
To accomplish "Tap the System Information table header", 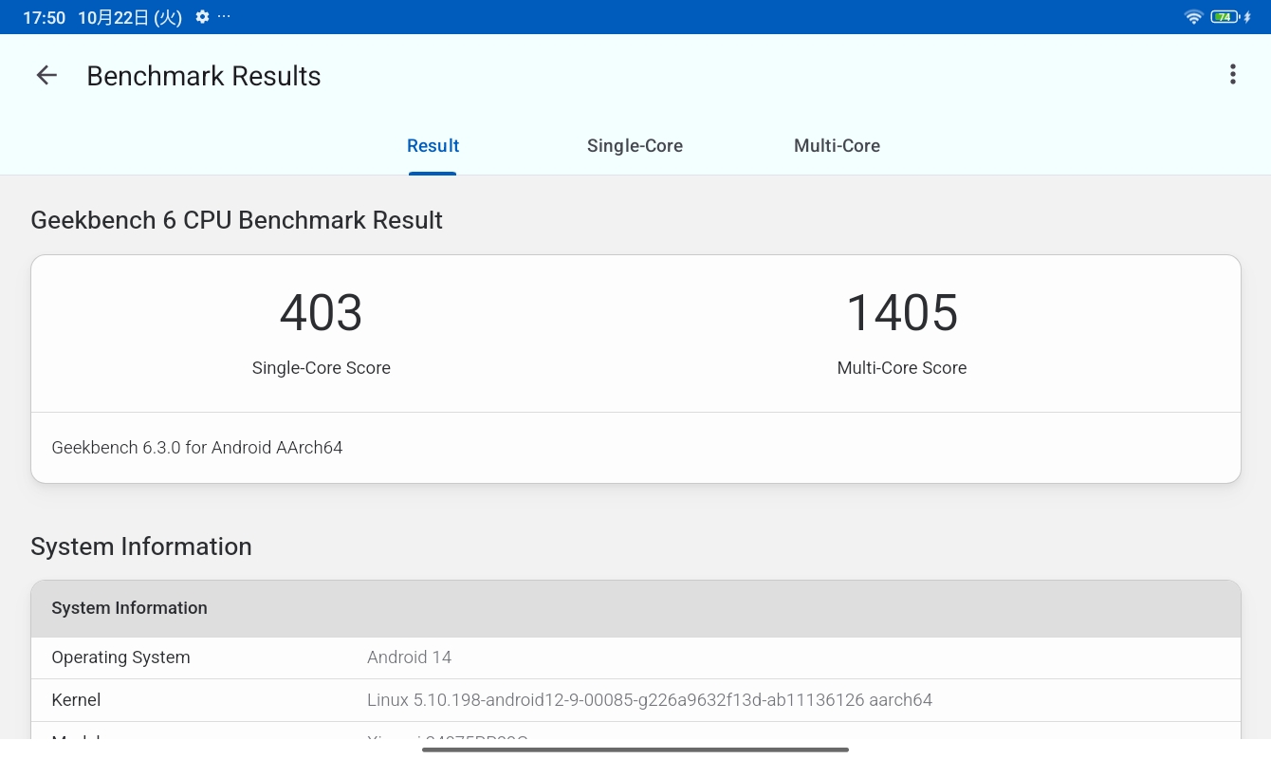I will coord(635,608).
